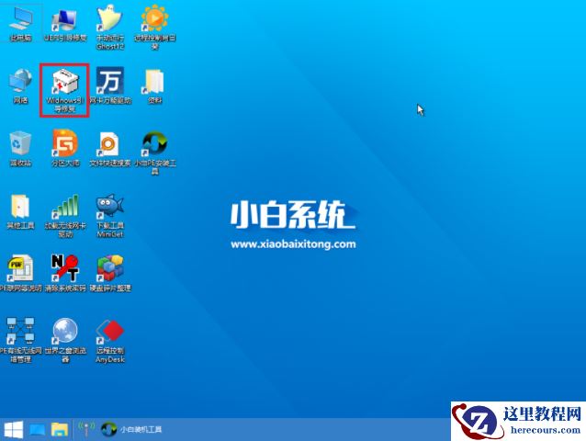Image resolution: width=586 pixels, height=441 pixels.
Task: Launch the MiniGet blue fish download tool
Action: click(x=110, y=216)
